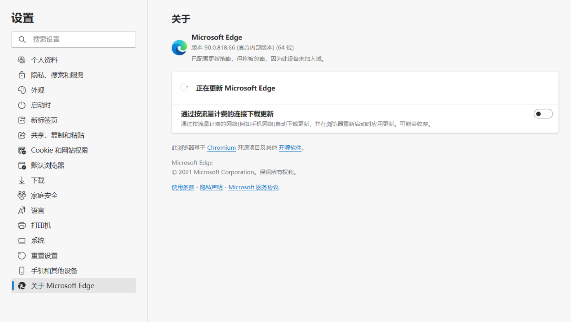The image size is (571, 322).
Task: Click the 搜索设置 search field
Action: [74, 39]
